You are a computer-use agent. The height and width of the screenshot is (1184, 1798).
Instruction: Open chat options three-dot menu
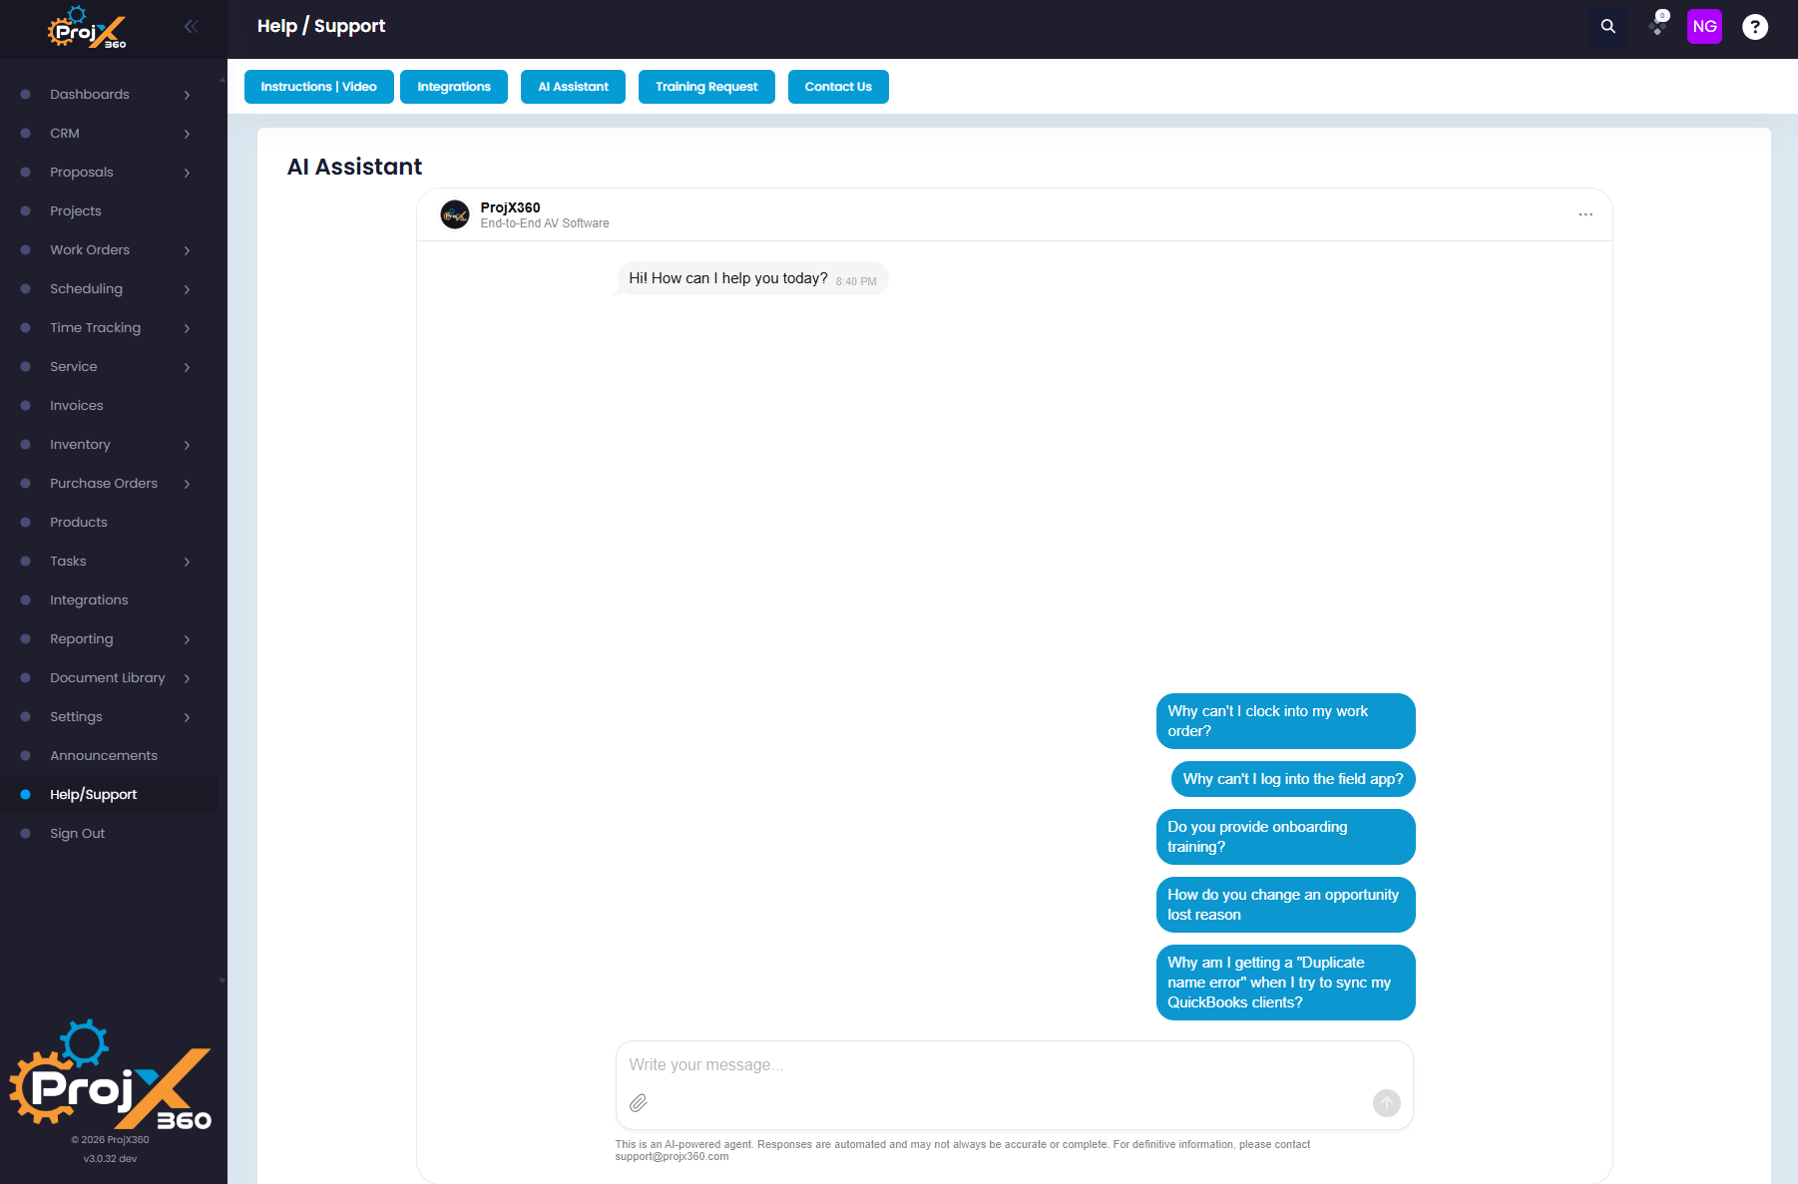1585,214
